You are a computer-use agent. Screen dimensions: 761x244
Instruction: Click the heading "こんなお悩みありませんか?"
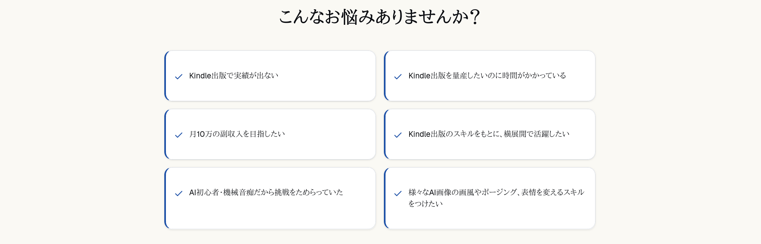tap(379, 17)
